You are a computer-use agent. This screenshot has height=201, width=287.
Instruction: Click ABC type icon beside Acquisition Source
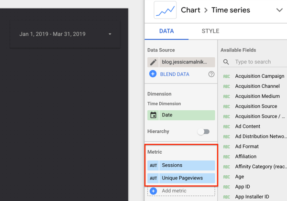point(226,106)
